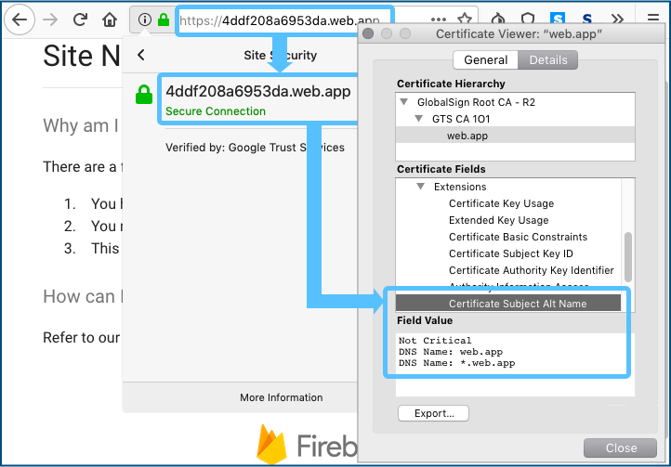Click the Firebase logo at page bottom
This screenshot has height=467, width=671.
point(306,445)
